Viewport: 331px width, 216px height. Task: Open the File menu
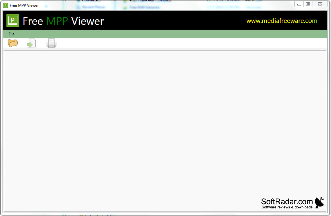(12, 34)
